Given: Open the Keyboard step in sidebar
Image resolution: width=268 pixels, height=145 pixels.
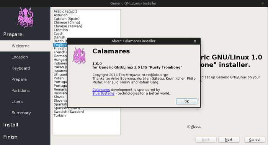Looking at the screenshot, I should tap(21, 68).
